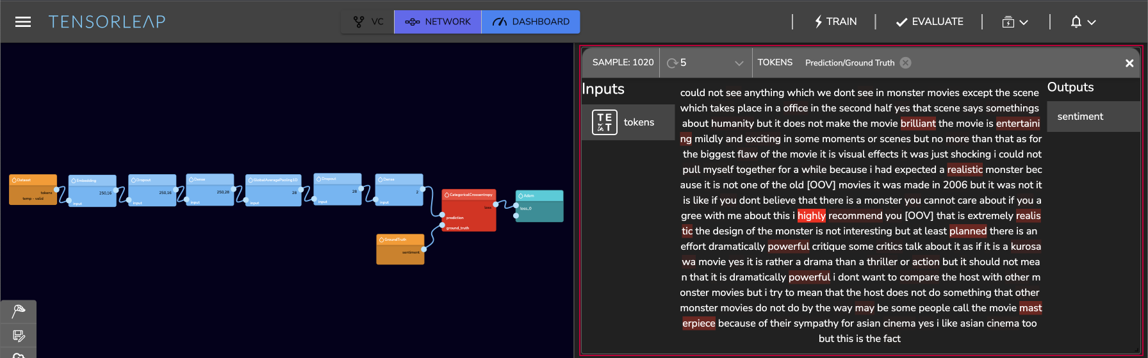Viewport: 1148px width, 358px height.
Task: Click the EVALUATE button
Action: click(929, 22)
